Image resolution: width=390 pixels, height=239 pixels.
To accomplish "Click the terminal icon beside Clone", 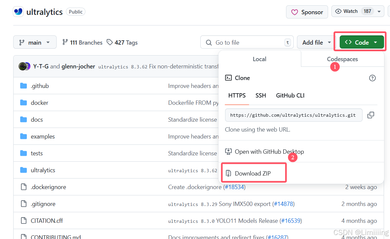I will (228, 78).
